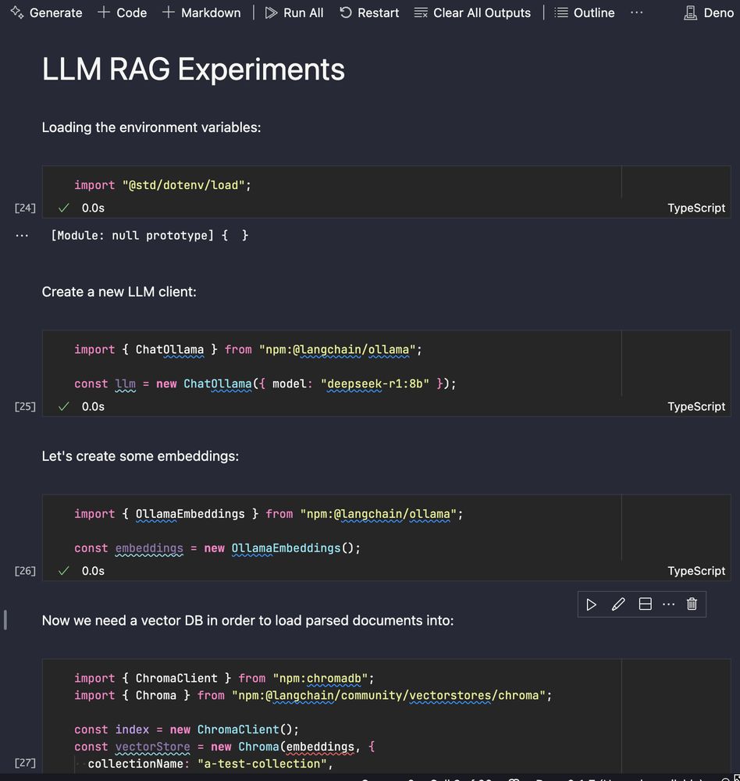Click execution count [26]
Screen dimensions: 740x781
point(25,571)
